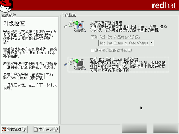Image resolution: width=179 pixels, height=134 pixels.
Task: Select the upgrade existing installation radio button
Action: (65, 27)
